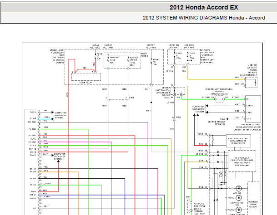Click 'COMPUTER DATA LINES SYSTEM' beside CAN-L pin
This screenshot has width=277, height=215.
(x=60, y=115)
